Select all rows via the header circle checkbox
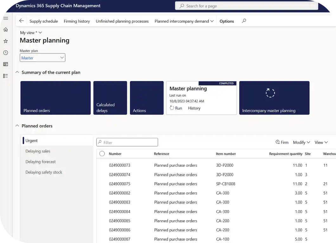Image resolution: width=336 pixels, height=243 pixels. tap(101, 154)
